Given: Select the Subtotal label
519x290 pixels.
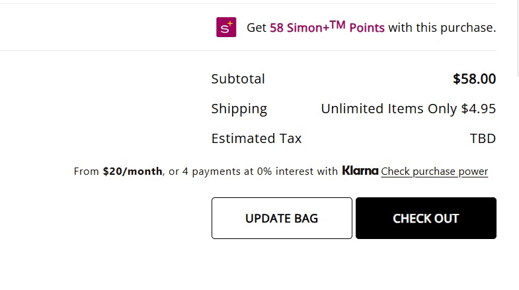Looking at the screenshot, I should click(238, 79).
